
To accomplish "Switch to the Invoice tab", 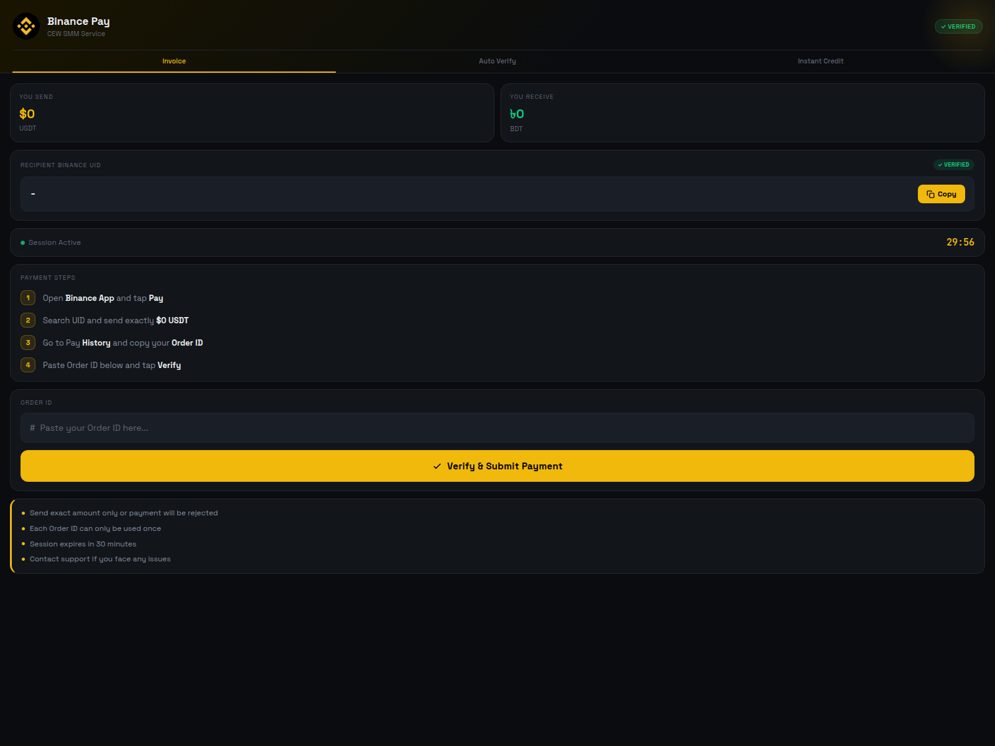I will click(174, 61).
